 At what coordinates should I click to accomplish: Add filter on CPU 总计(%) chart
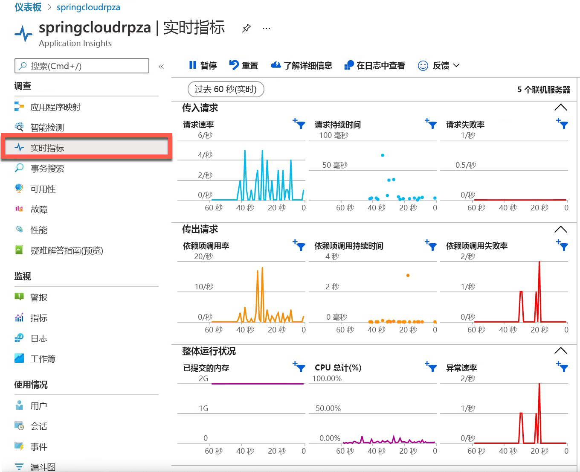tap(431, 367)
